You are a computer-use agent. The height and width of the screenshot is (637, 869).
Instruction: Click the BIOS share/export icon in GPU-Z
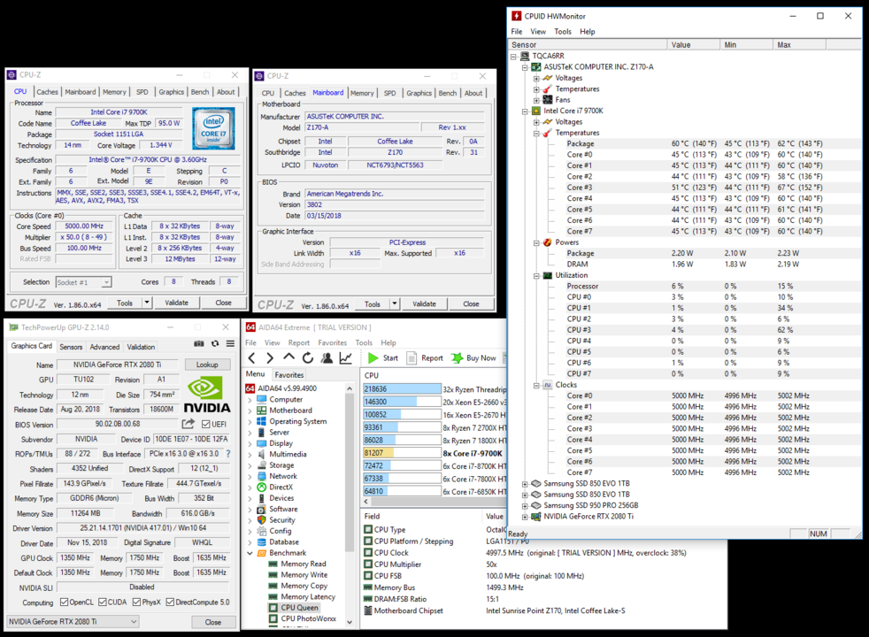point(188,424)
